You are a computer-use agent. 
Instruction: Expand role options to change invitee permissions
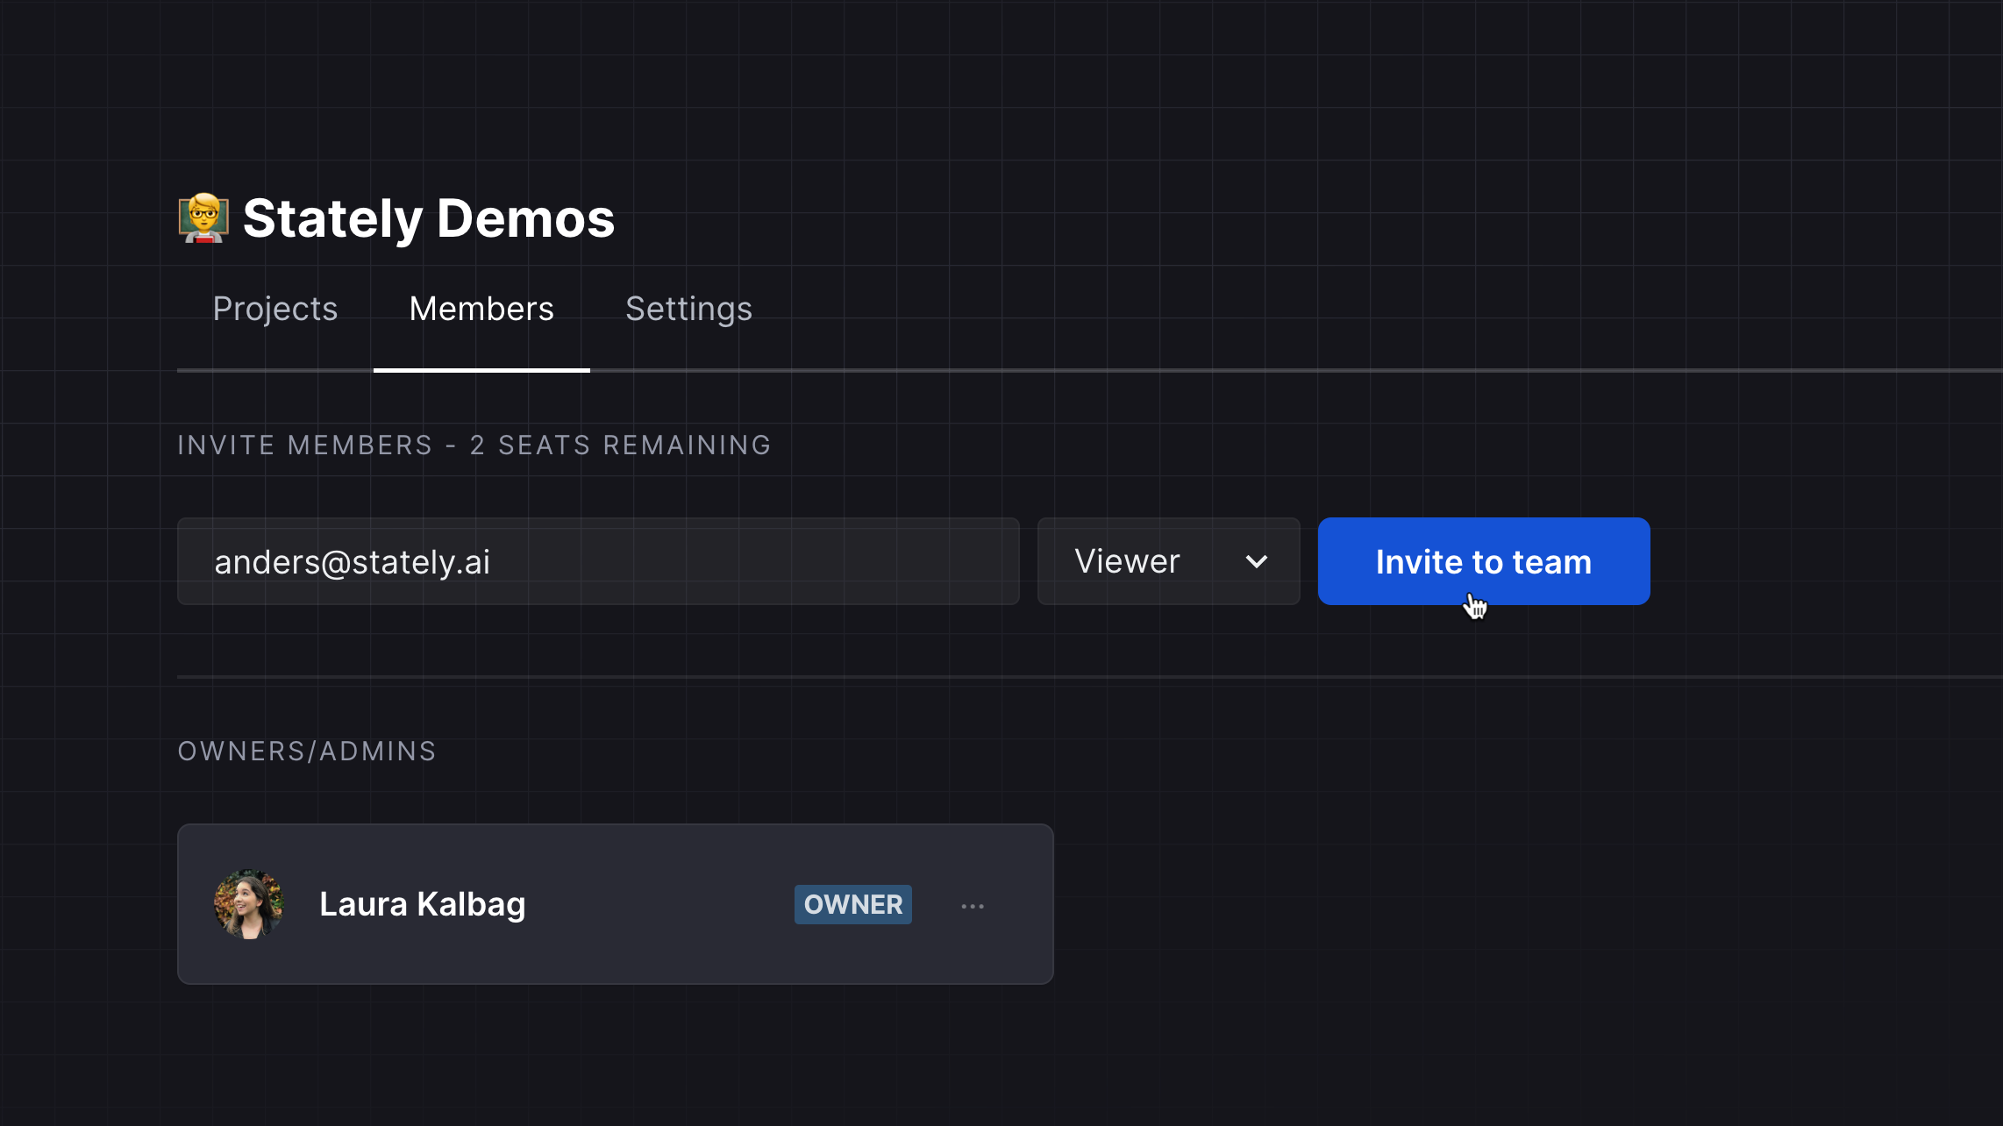[1168, 560]
